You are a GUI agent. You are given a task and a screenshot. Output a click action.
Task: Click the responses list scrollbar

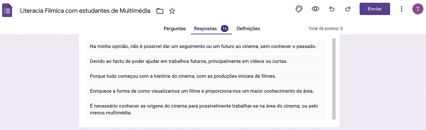tap(334, 79)
